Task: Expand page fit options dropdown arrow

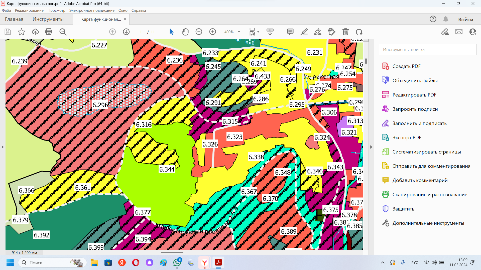Action: 258,32
